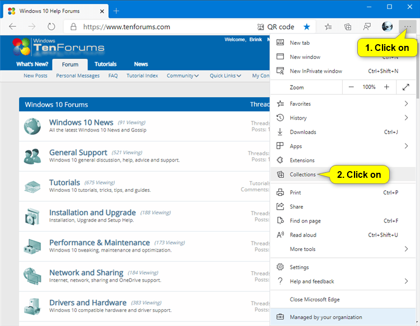Image resolution: width=420 pixels, height=326 pixels.
Task: Zoom in with the plus button
Action: click(386, 87)
